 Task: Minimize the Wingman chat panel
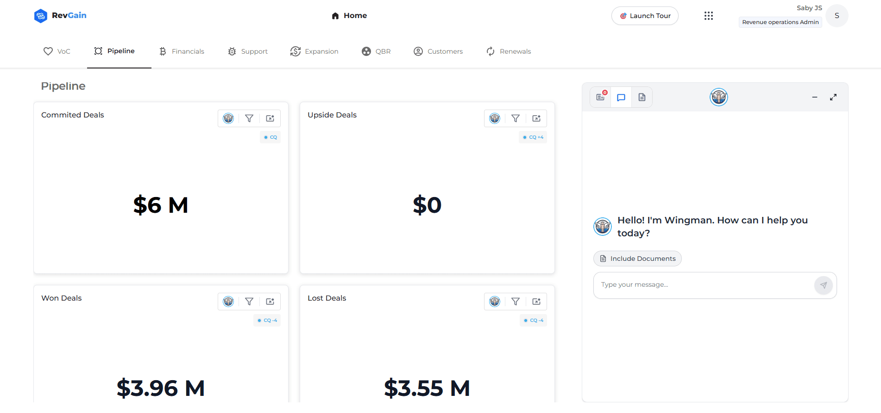pyautogui.click(x=814, y=97)
